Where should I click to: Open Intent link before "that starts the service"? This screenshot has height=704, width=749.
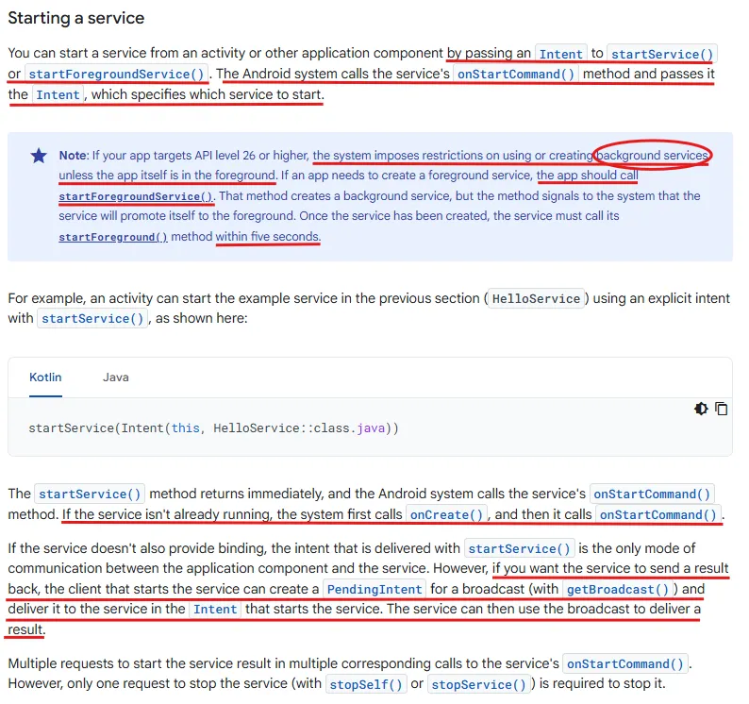(x=215, y=610)
